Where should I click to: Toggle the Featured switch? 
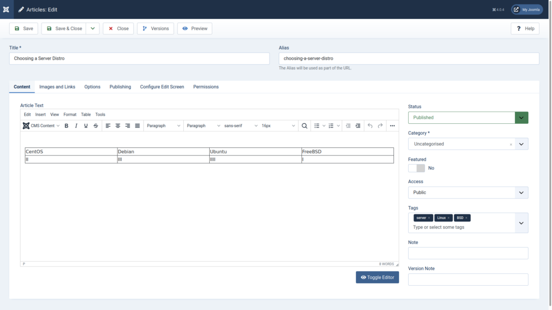[417, 168]
